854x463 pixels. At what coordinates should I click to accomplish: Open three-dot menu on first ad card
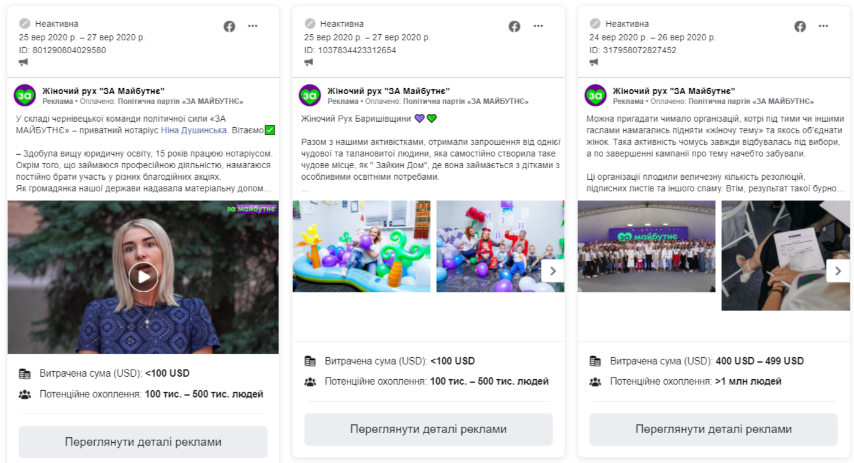tap(253, 26)
